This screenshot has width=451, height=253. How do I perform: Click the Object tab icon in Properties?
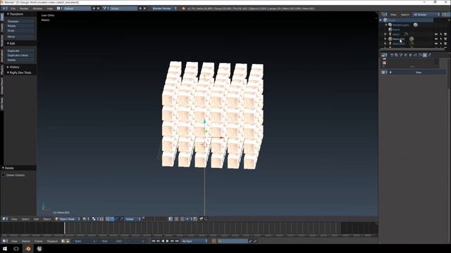[411, 55]
